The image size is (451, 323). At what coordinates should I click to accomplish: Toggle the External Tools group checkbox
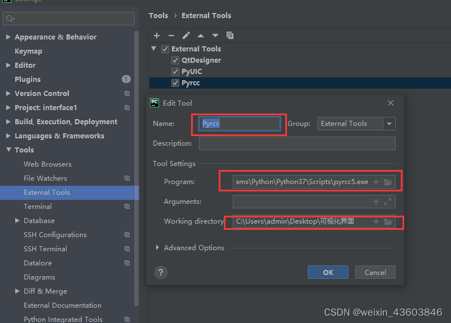pos(165,49)
